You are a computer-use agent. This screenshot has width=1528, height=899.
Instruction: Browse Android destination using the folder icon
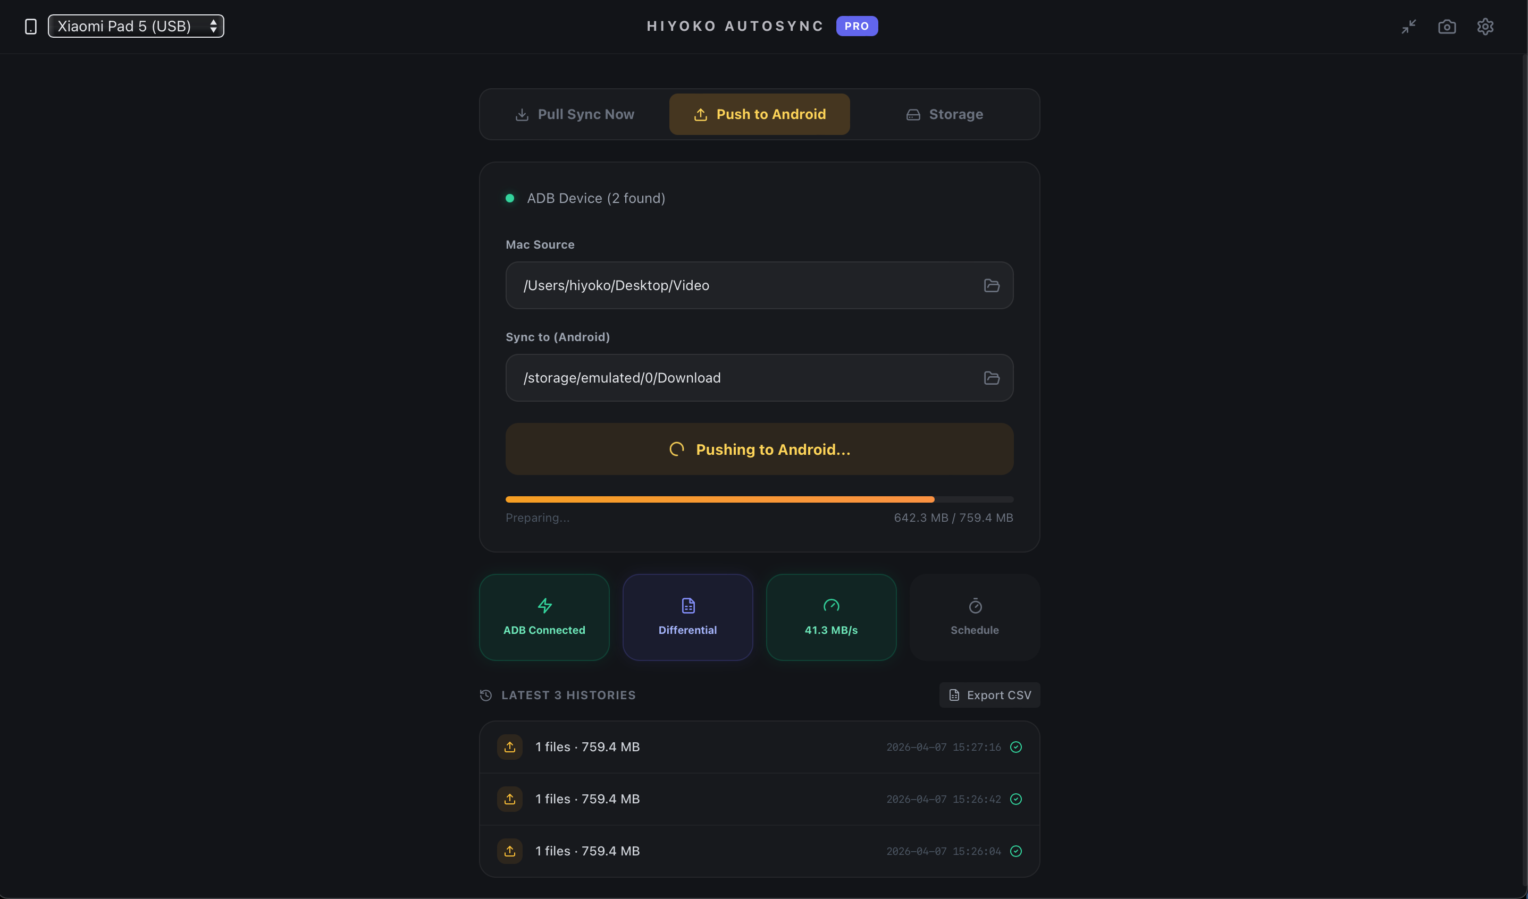[992, 378]
